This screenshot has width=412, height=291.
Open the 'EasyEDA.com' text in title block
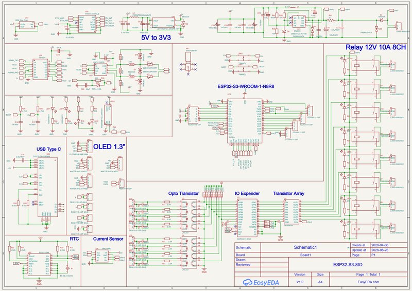[368, 282]
